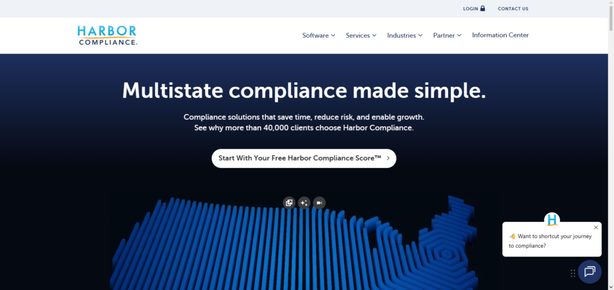Viewport: 614px width, 290px height.
Task: Click the lock icon beside Login
Action: pyautogui.click(x=483, y=8)
